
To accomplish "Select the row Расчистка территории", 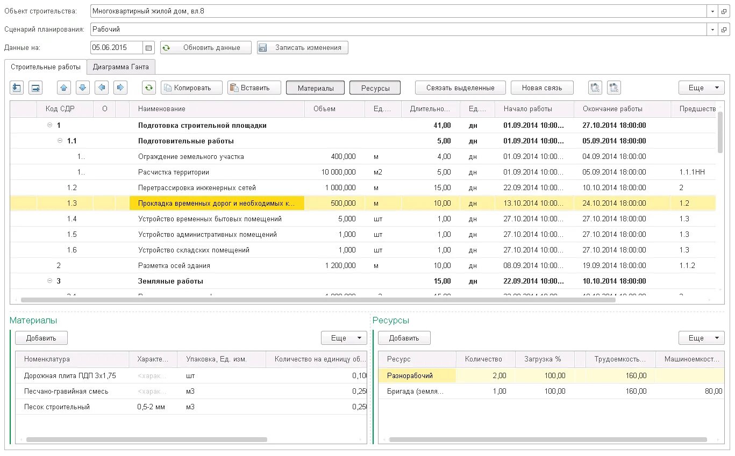I will (x=363, y=172).
